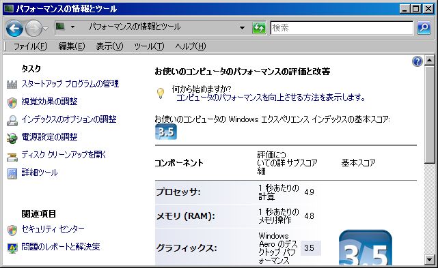Screen dimensions: 438x268
Task: Click shield icon beside 視覚効果の調整
Action: point(12,102)
